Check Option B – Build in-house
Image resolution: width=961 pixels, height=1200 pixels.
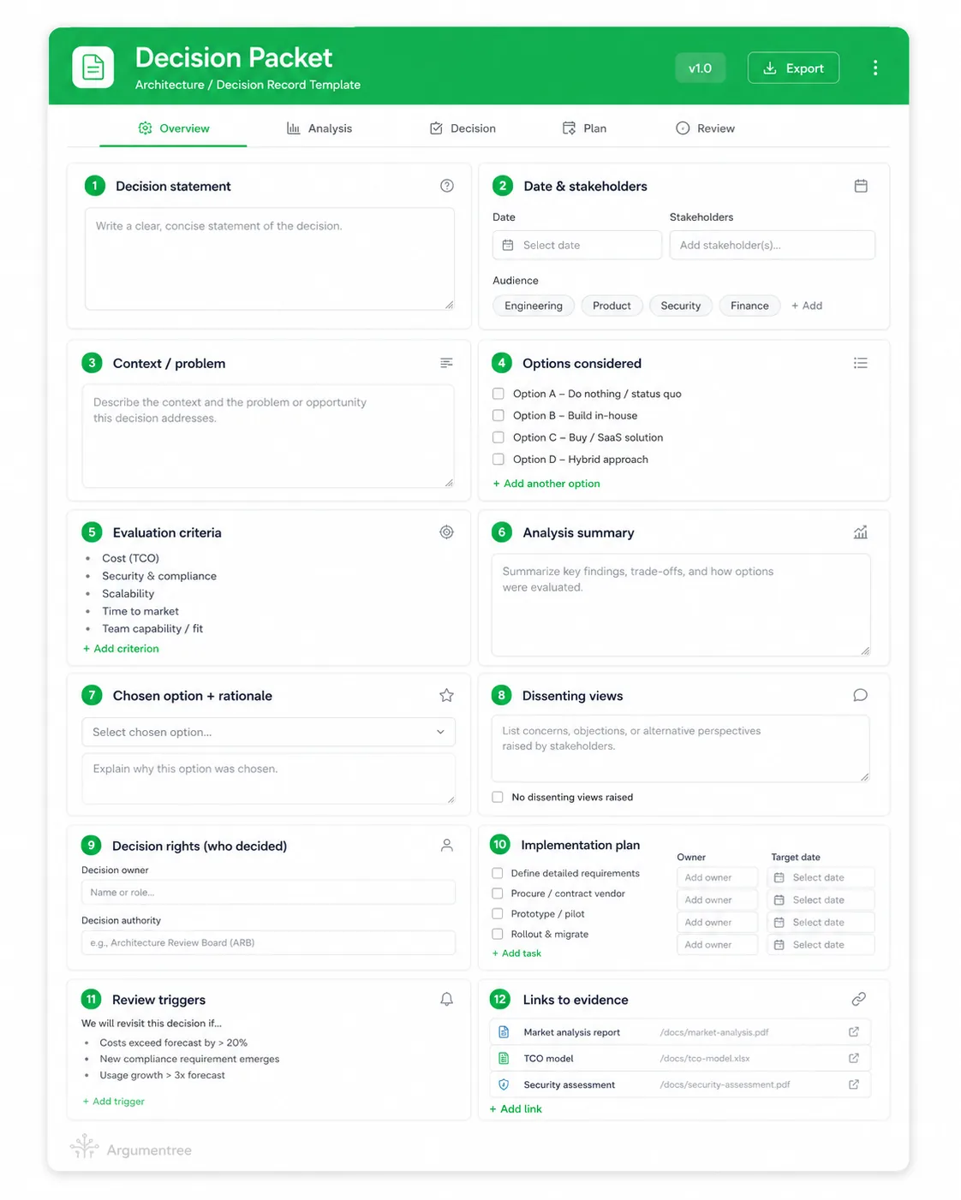coord(498,415)
